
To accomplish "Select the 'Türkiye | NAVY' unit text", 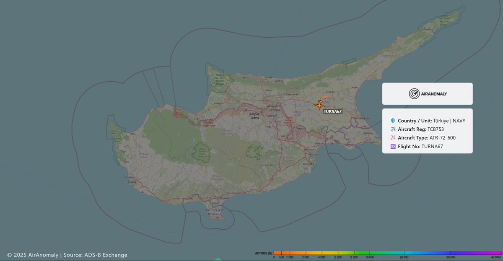I will [x=449, y=121].
